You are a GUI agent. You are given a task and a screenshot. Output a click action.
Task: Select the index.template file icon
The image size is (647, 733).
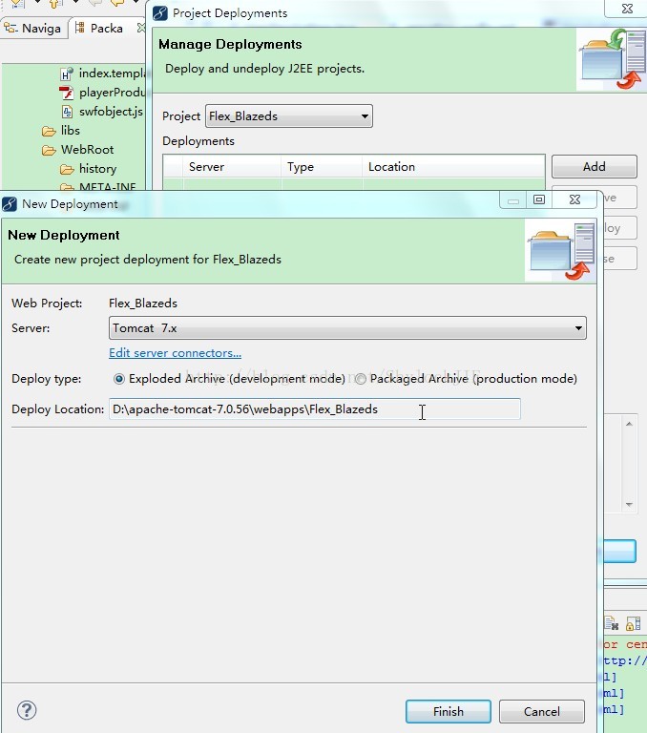click(x=67, y=73)
